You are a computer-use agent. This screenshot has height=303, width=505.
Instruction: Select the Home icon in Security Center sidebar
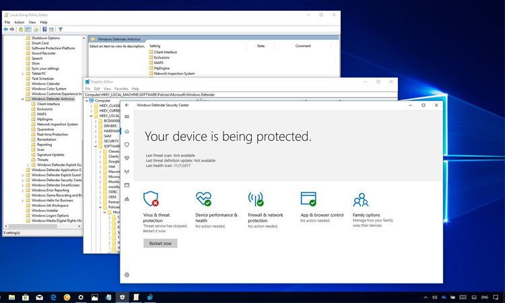(127, 131)
